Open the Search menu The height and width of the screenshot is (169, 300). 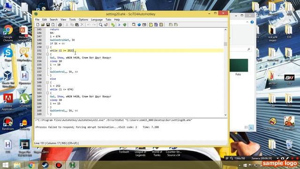53,20
